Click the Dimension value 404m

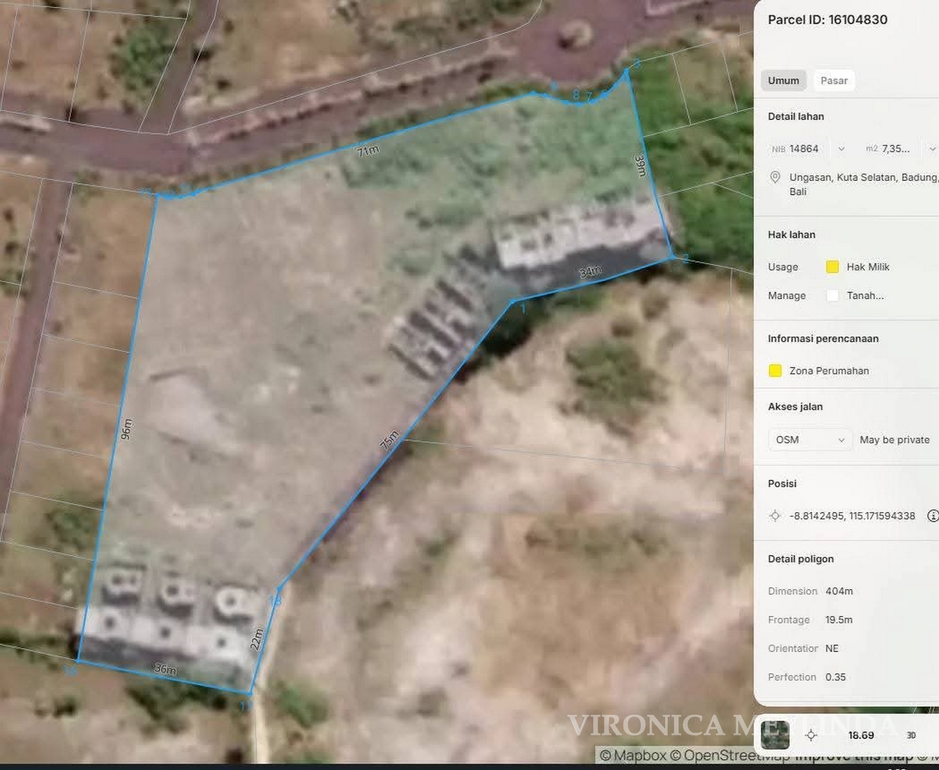pyautogui.click(x=839, y=591)
